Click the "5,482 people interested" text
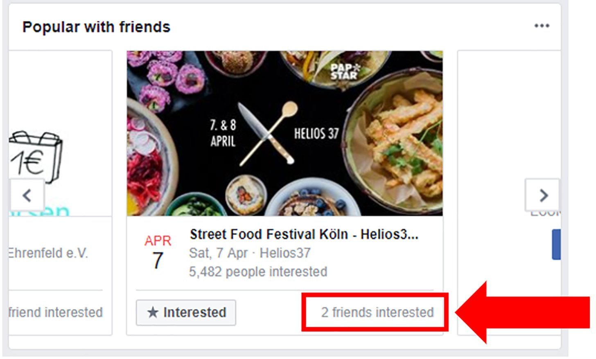This screenshot has width=596, height=359. (258, 272)
